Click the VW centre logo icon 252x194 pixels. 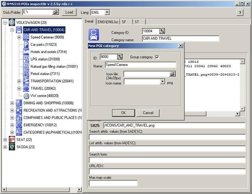point(26,96)
